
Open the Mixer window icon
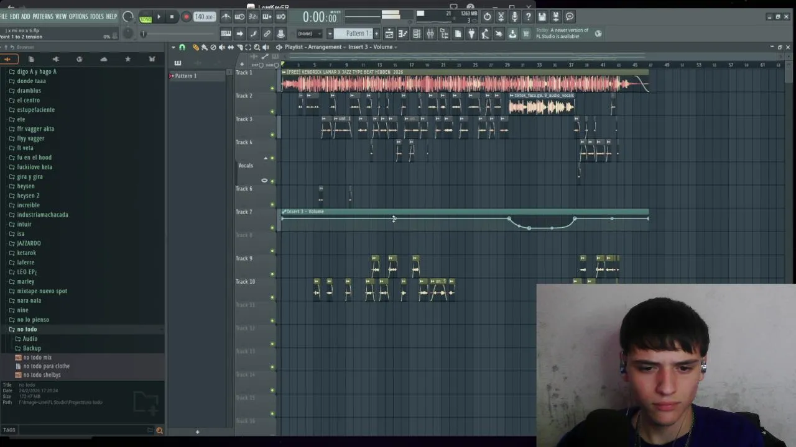point(430,34)
